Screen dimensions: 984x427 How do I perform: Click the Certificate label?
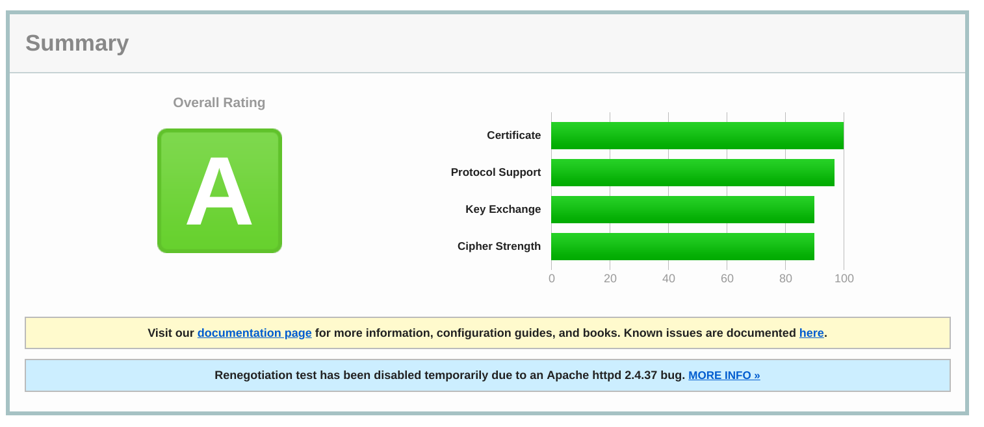click(x=514, y=135)
